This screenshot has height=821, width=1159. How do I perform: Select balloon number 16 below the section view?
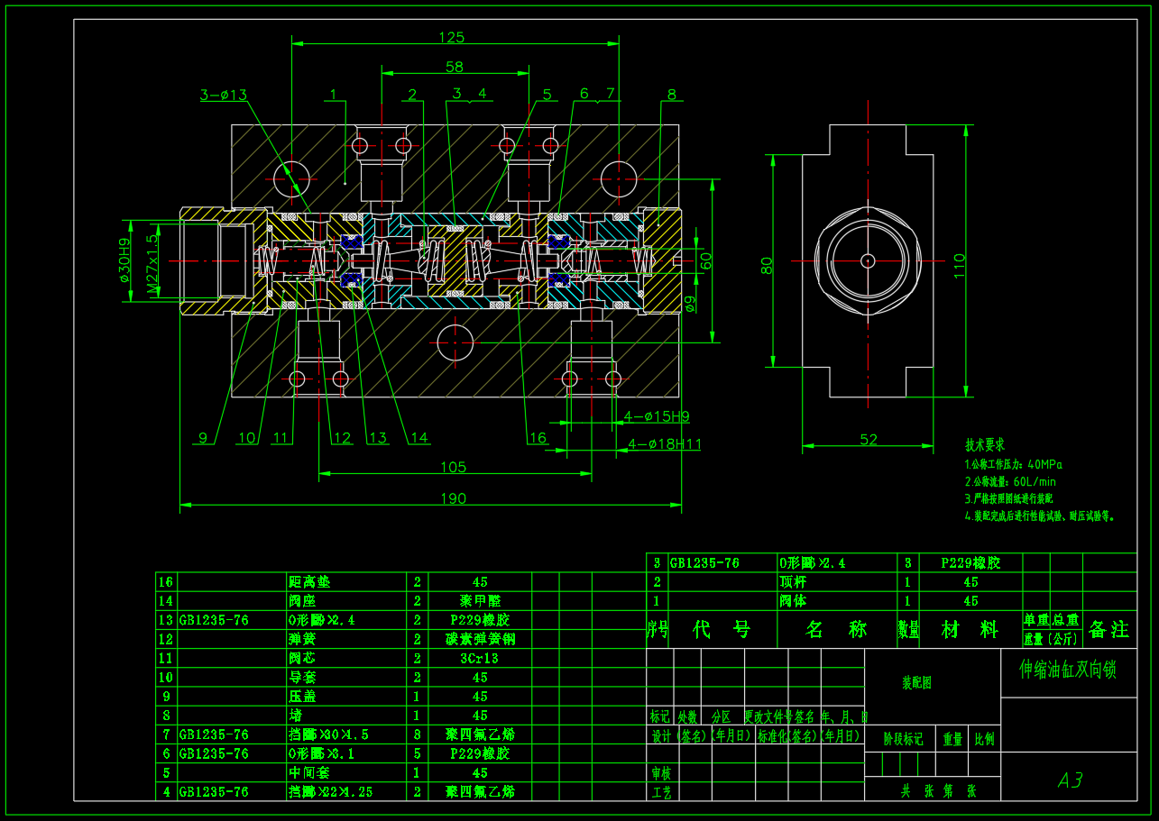[538, 439]
